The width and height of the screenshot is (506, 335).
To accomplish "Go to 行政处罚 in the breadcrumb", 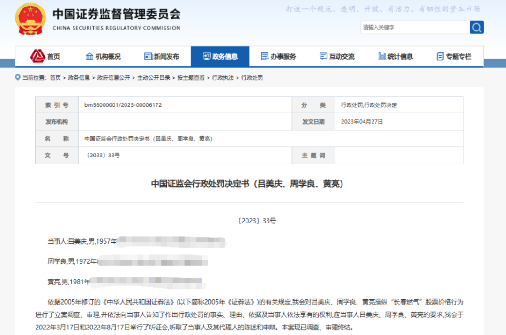I will 252,78.
